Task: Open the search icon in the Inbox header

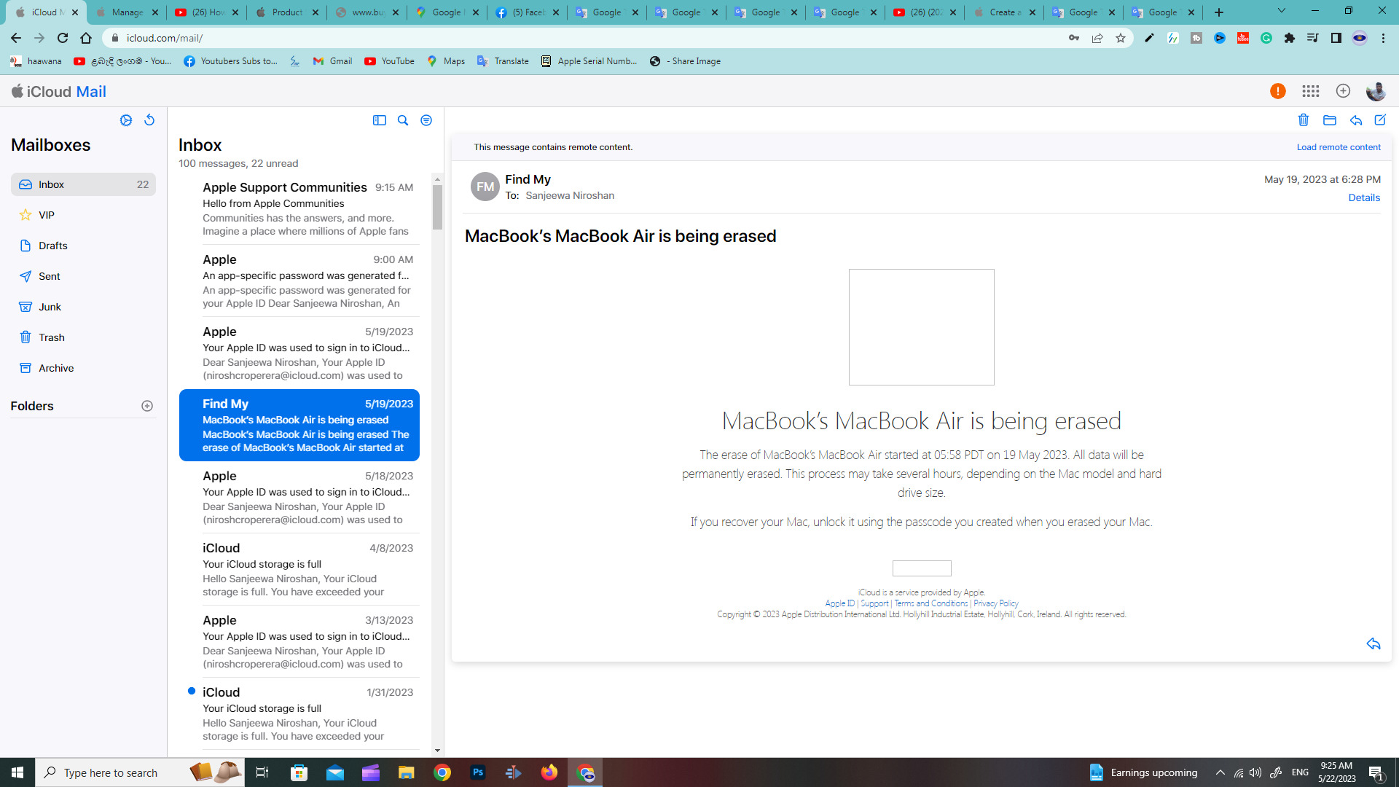Action: click(403, 120)
